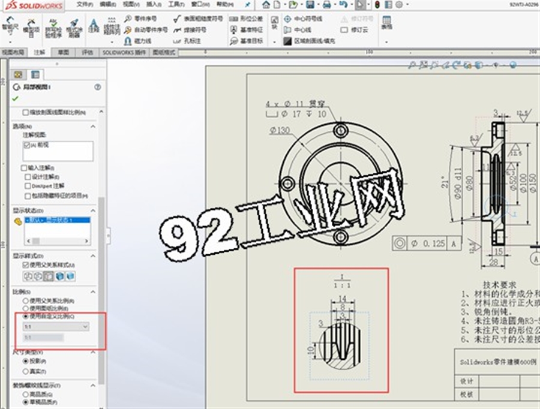Insert Center Mark (中心符号线)
The image size is (540, 409).
click(x=303, y=19)
